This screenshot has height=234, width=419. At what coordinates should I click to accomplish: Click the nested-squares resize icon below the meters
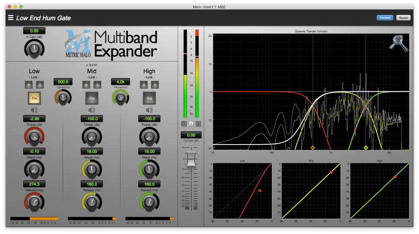point(184,124)
